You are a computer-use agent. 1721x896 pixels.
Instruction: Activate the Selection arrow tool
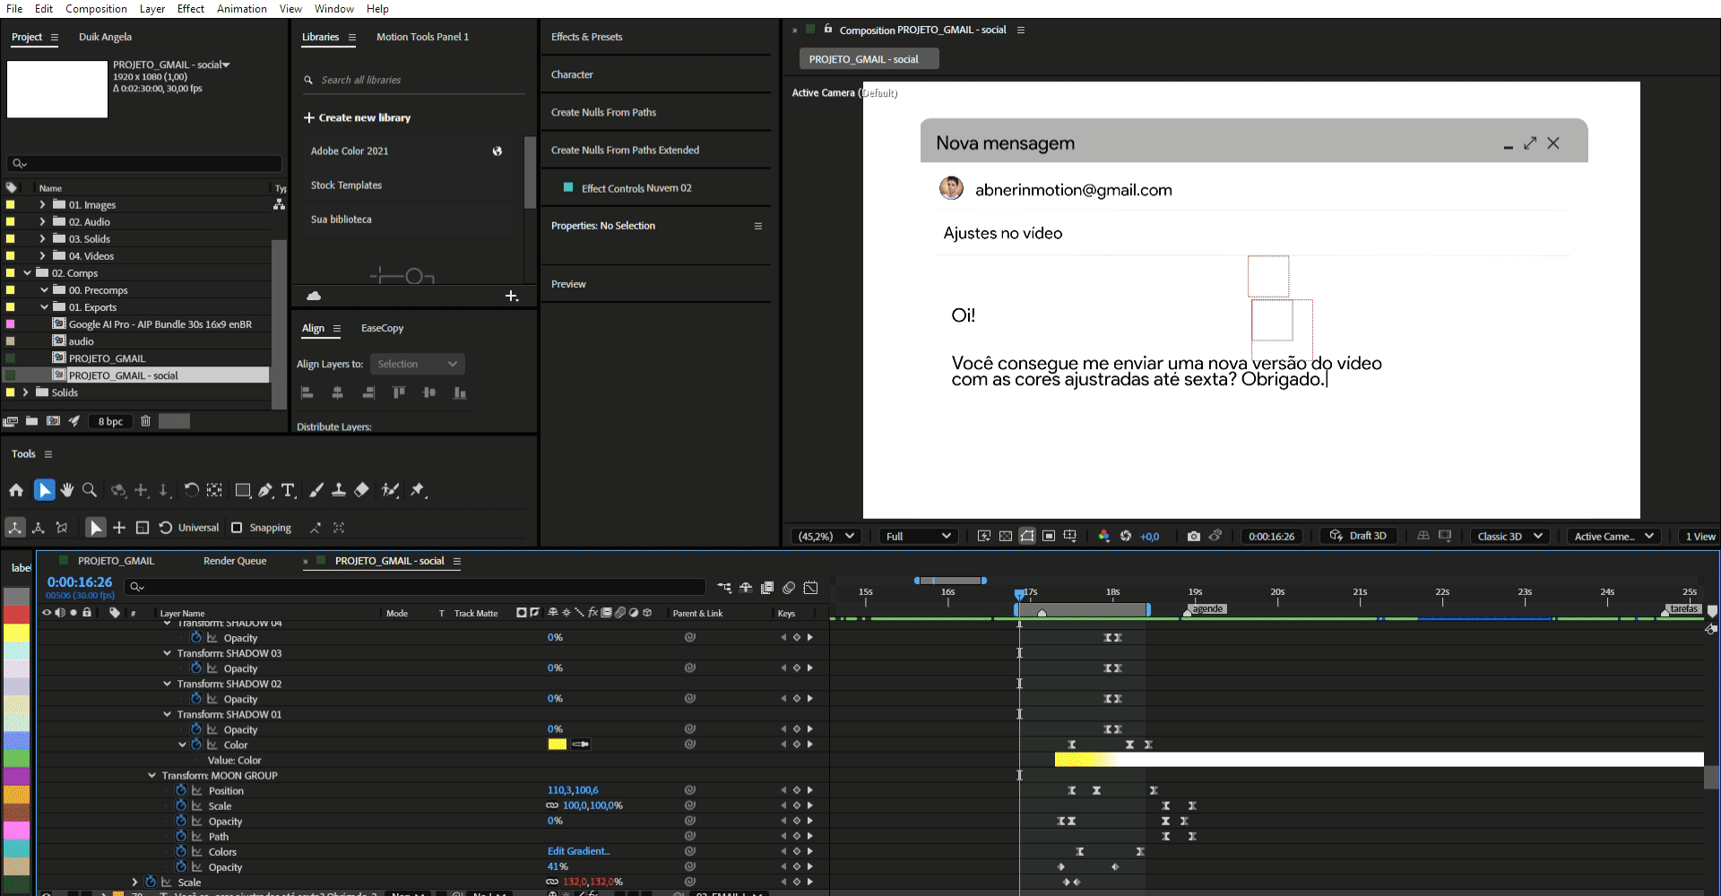click(x=44, y=490)
